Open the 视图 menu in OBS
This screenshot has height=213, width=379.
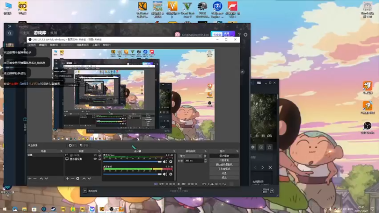[54, 45]
